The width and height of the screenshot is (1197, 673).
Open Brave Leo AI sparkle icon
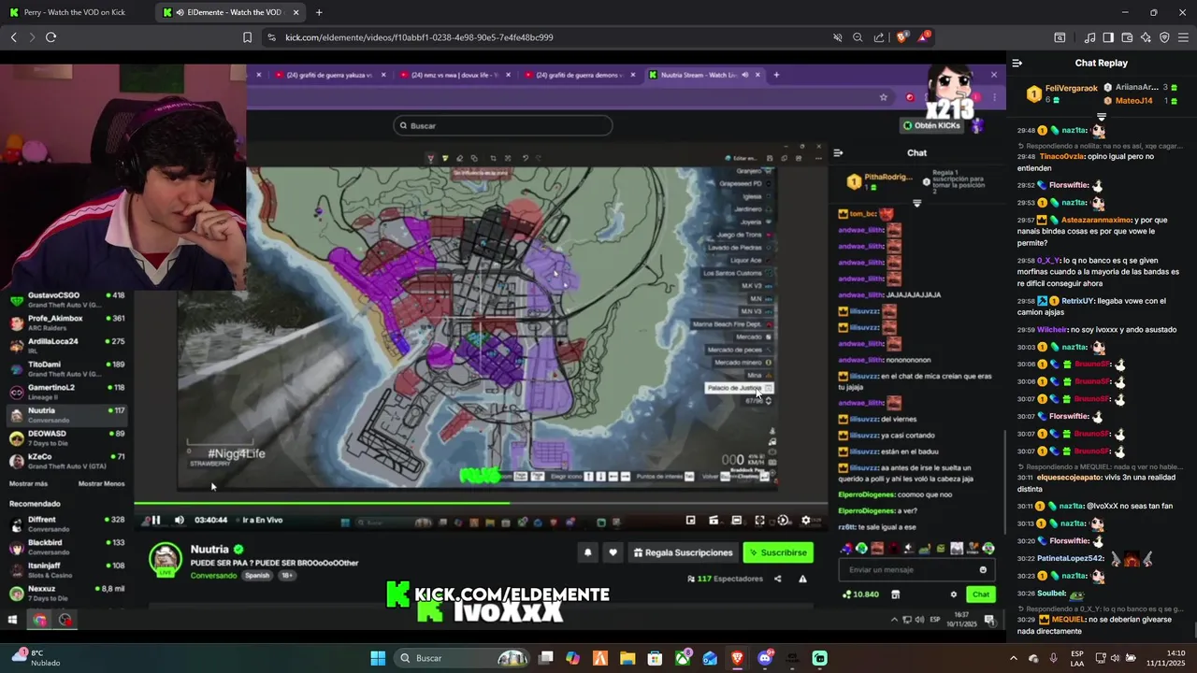click(1146, 37)
